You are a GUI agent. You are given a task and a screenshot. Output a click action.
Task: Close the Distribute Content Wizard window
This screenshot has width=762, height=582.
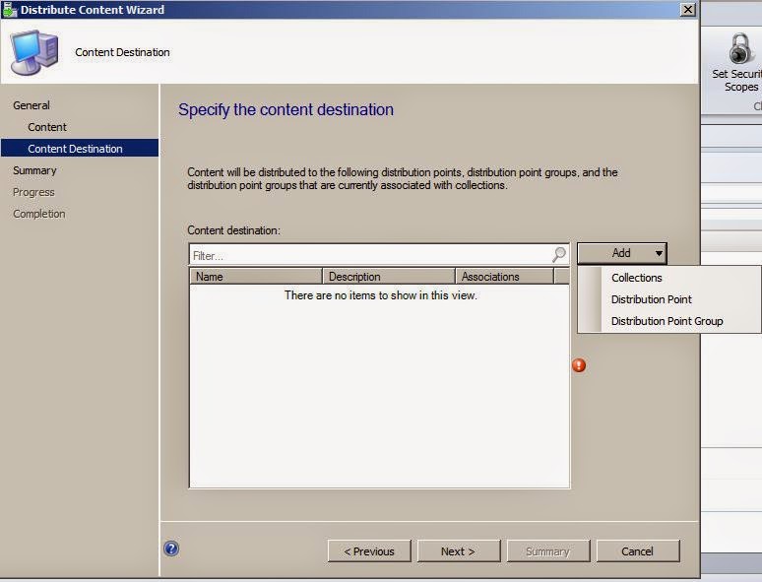tap(688, 10)
